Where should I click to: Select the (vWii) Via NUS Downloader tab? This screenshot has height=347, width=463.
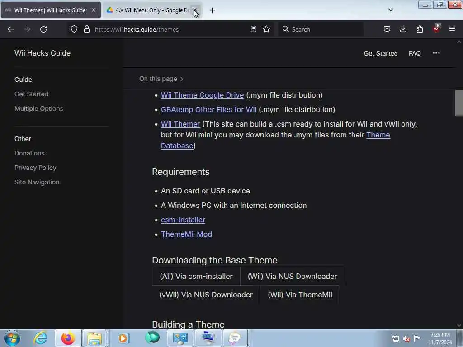pyautogui.click(x=206, y=295)
